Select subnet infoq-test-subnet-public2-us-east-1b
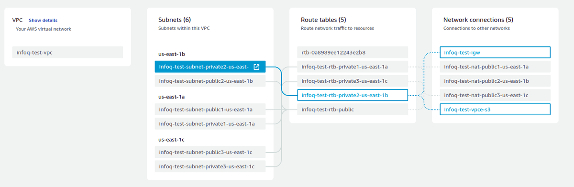 (210, 81)
